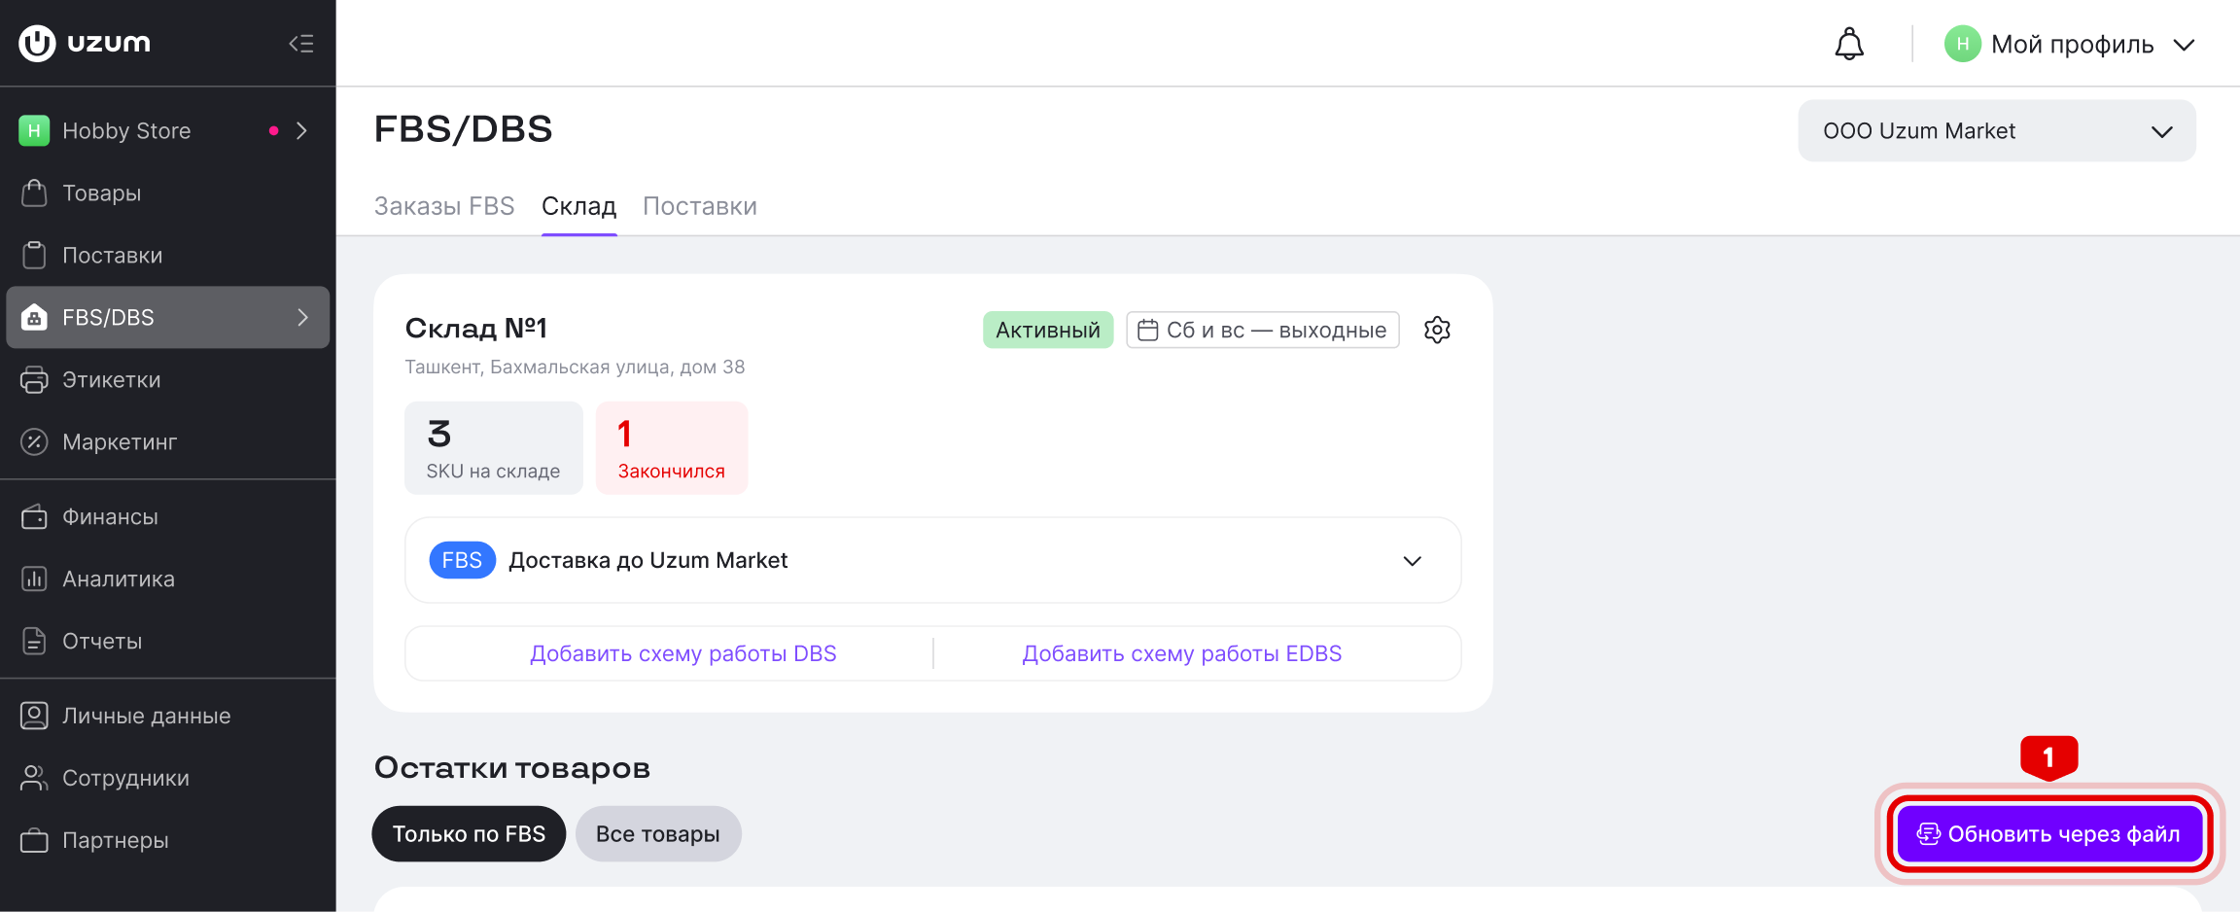Click the 3 SKU на складе card
The image size is (2240, 912).
(494, 448)
